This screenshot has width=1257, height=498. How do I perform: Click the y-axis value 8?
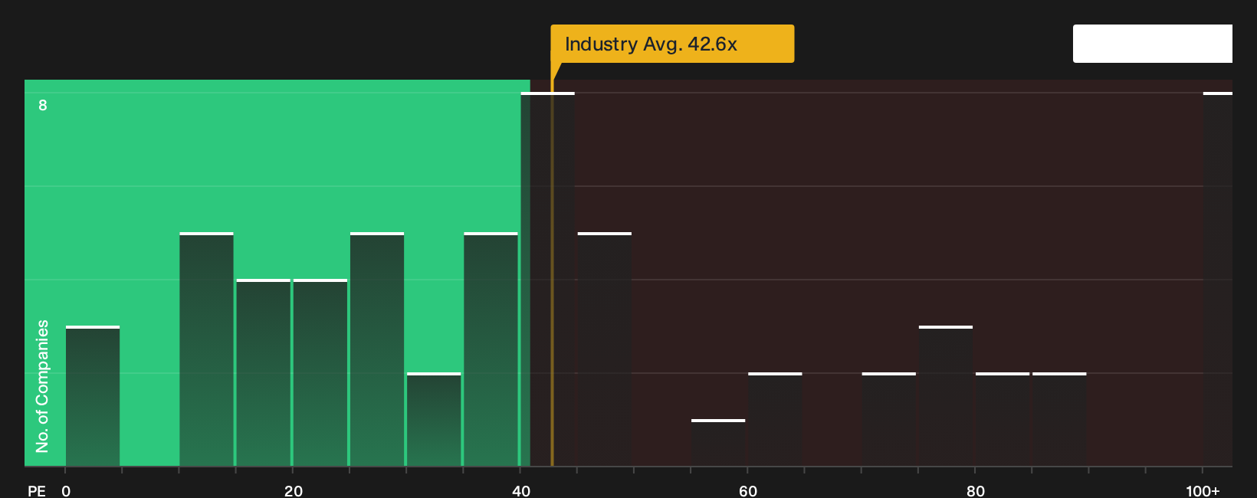coord(43,105)
